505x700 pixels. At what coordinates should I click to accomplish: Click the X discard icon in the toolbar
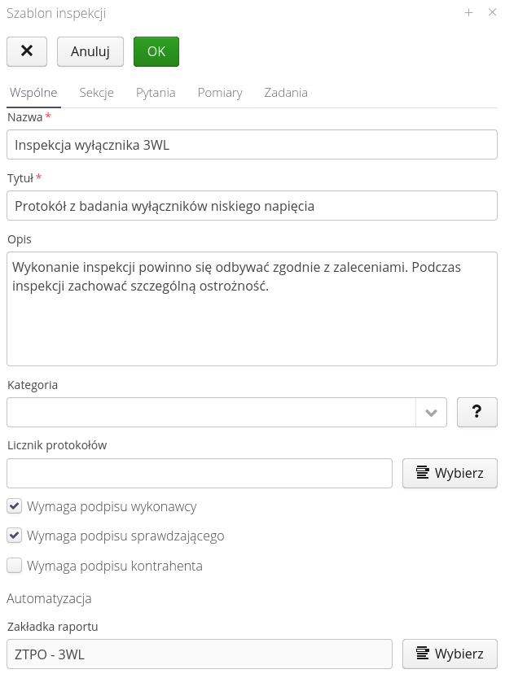(27, 51)
